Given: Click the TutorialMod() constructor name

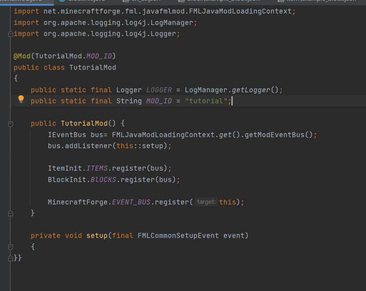Looking at the screenshot, I should pyautogui.click(x=84, y=123).
